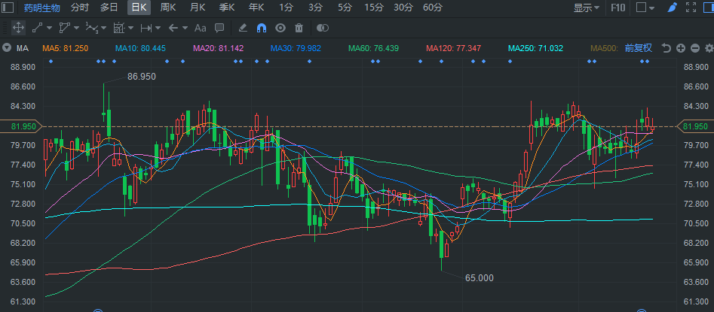The width and height of the screenshot is (714, 312).
Task: Change the 前复权 price adjustment mode
Action: click(638, 48)
